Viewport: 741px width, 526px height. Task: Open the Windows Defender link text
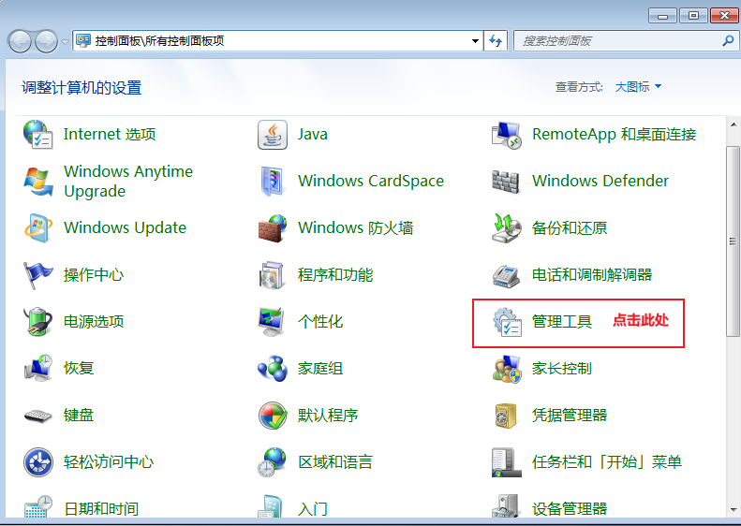click(600, 181)
